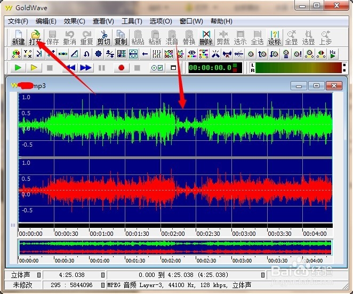This screenshot has height=294, width=353.
Task: Open the 工具(T) menu
Action: tap(132, 21)
